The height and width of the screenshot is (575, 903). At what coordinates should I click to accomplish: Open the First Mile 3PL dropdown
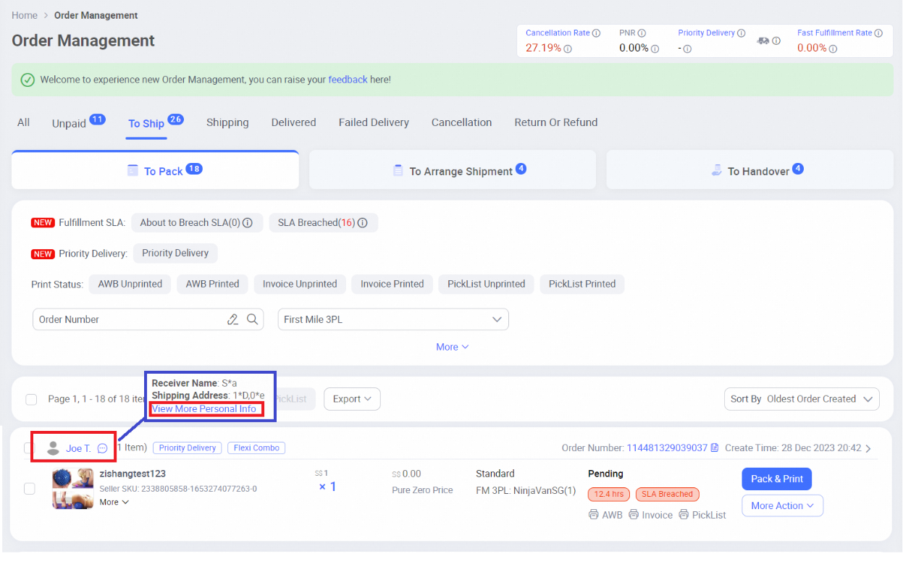[392, 319]
